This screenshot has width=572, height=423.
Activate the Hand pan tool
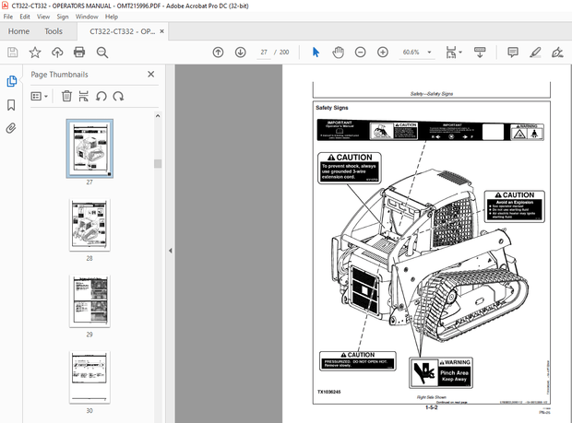click(339, 53)
